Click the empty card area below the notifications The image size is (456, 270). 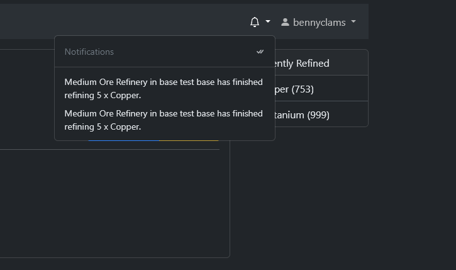tap(113, 201)
